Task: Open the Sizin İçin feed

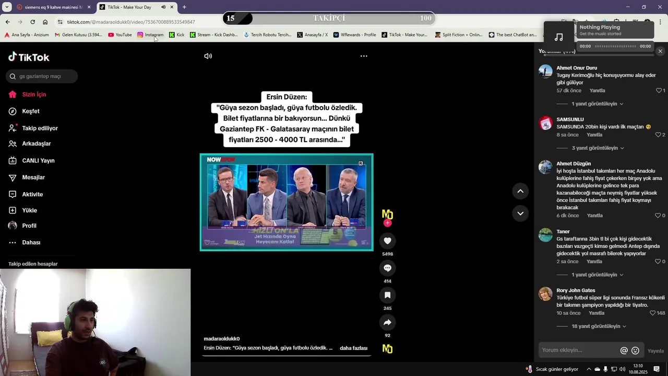Action: pos(34,95)
